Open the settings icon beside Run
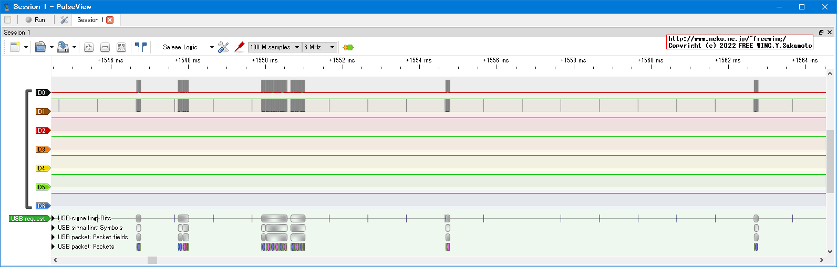 point(64,20)
